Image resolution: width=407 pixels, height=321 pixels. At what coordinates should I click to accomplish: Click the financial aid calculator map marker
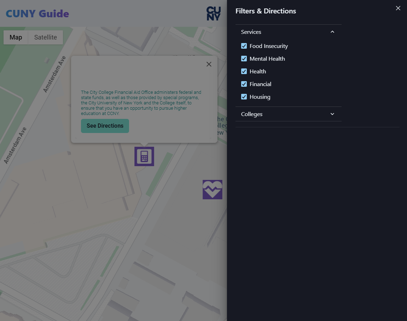click(x=144, y=156)
